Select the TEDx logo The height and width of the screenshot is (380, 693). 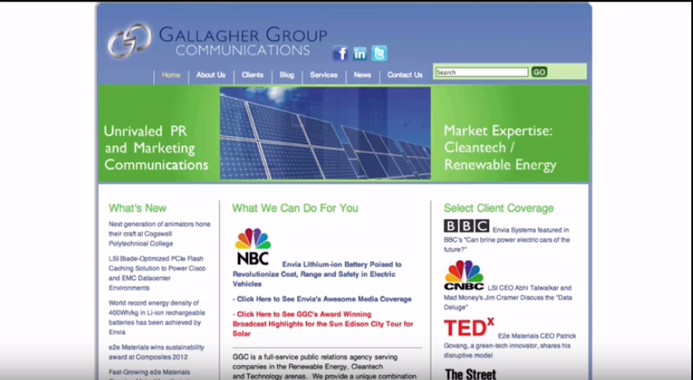click(469, 327)
